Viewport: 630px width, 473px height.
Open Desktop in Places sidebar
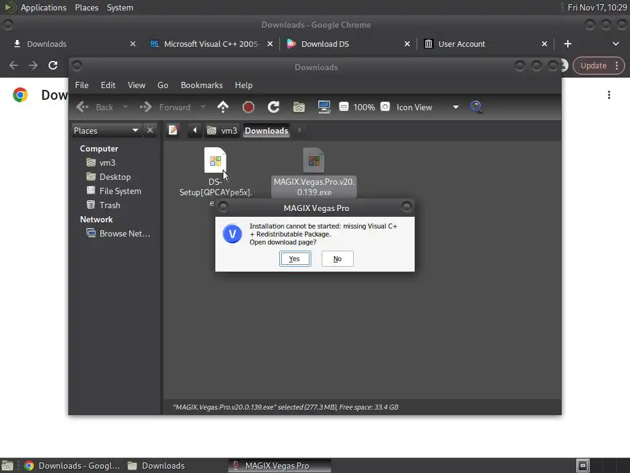click(115, 177)
